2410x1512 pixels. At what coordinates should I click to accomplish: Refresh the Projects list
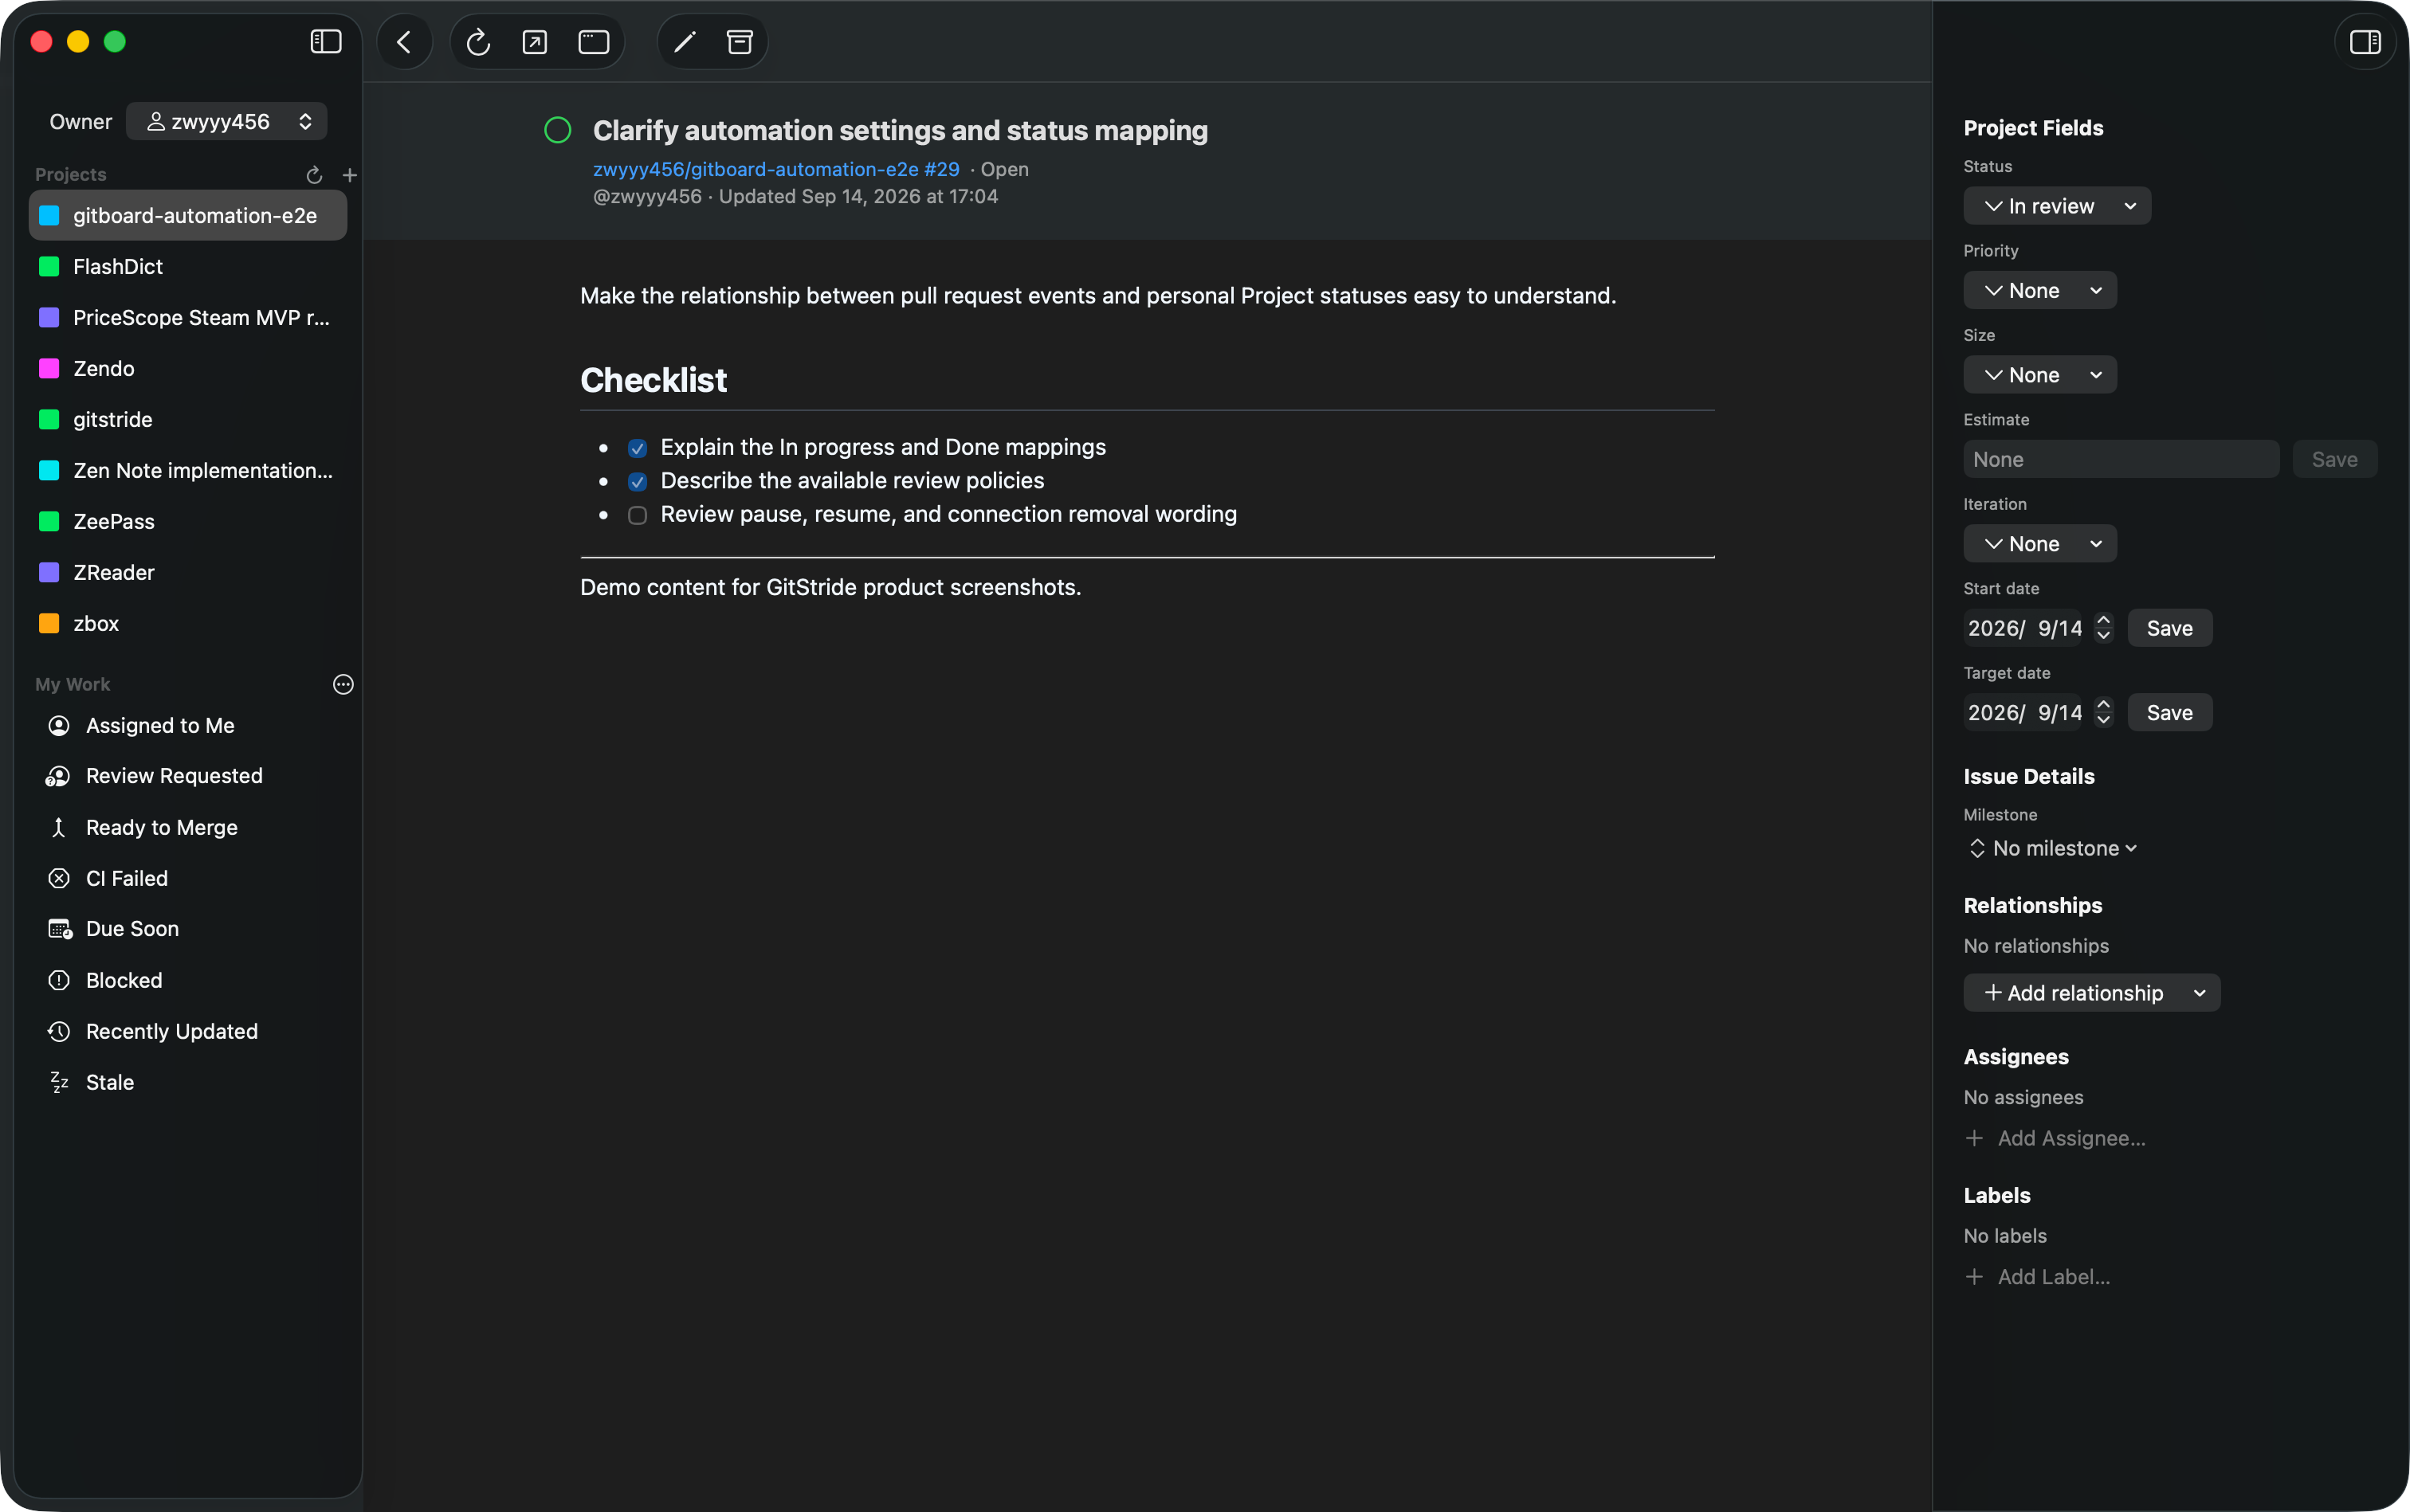(x=314, y=175)
